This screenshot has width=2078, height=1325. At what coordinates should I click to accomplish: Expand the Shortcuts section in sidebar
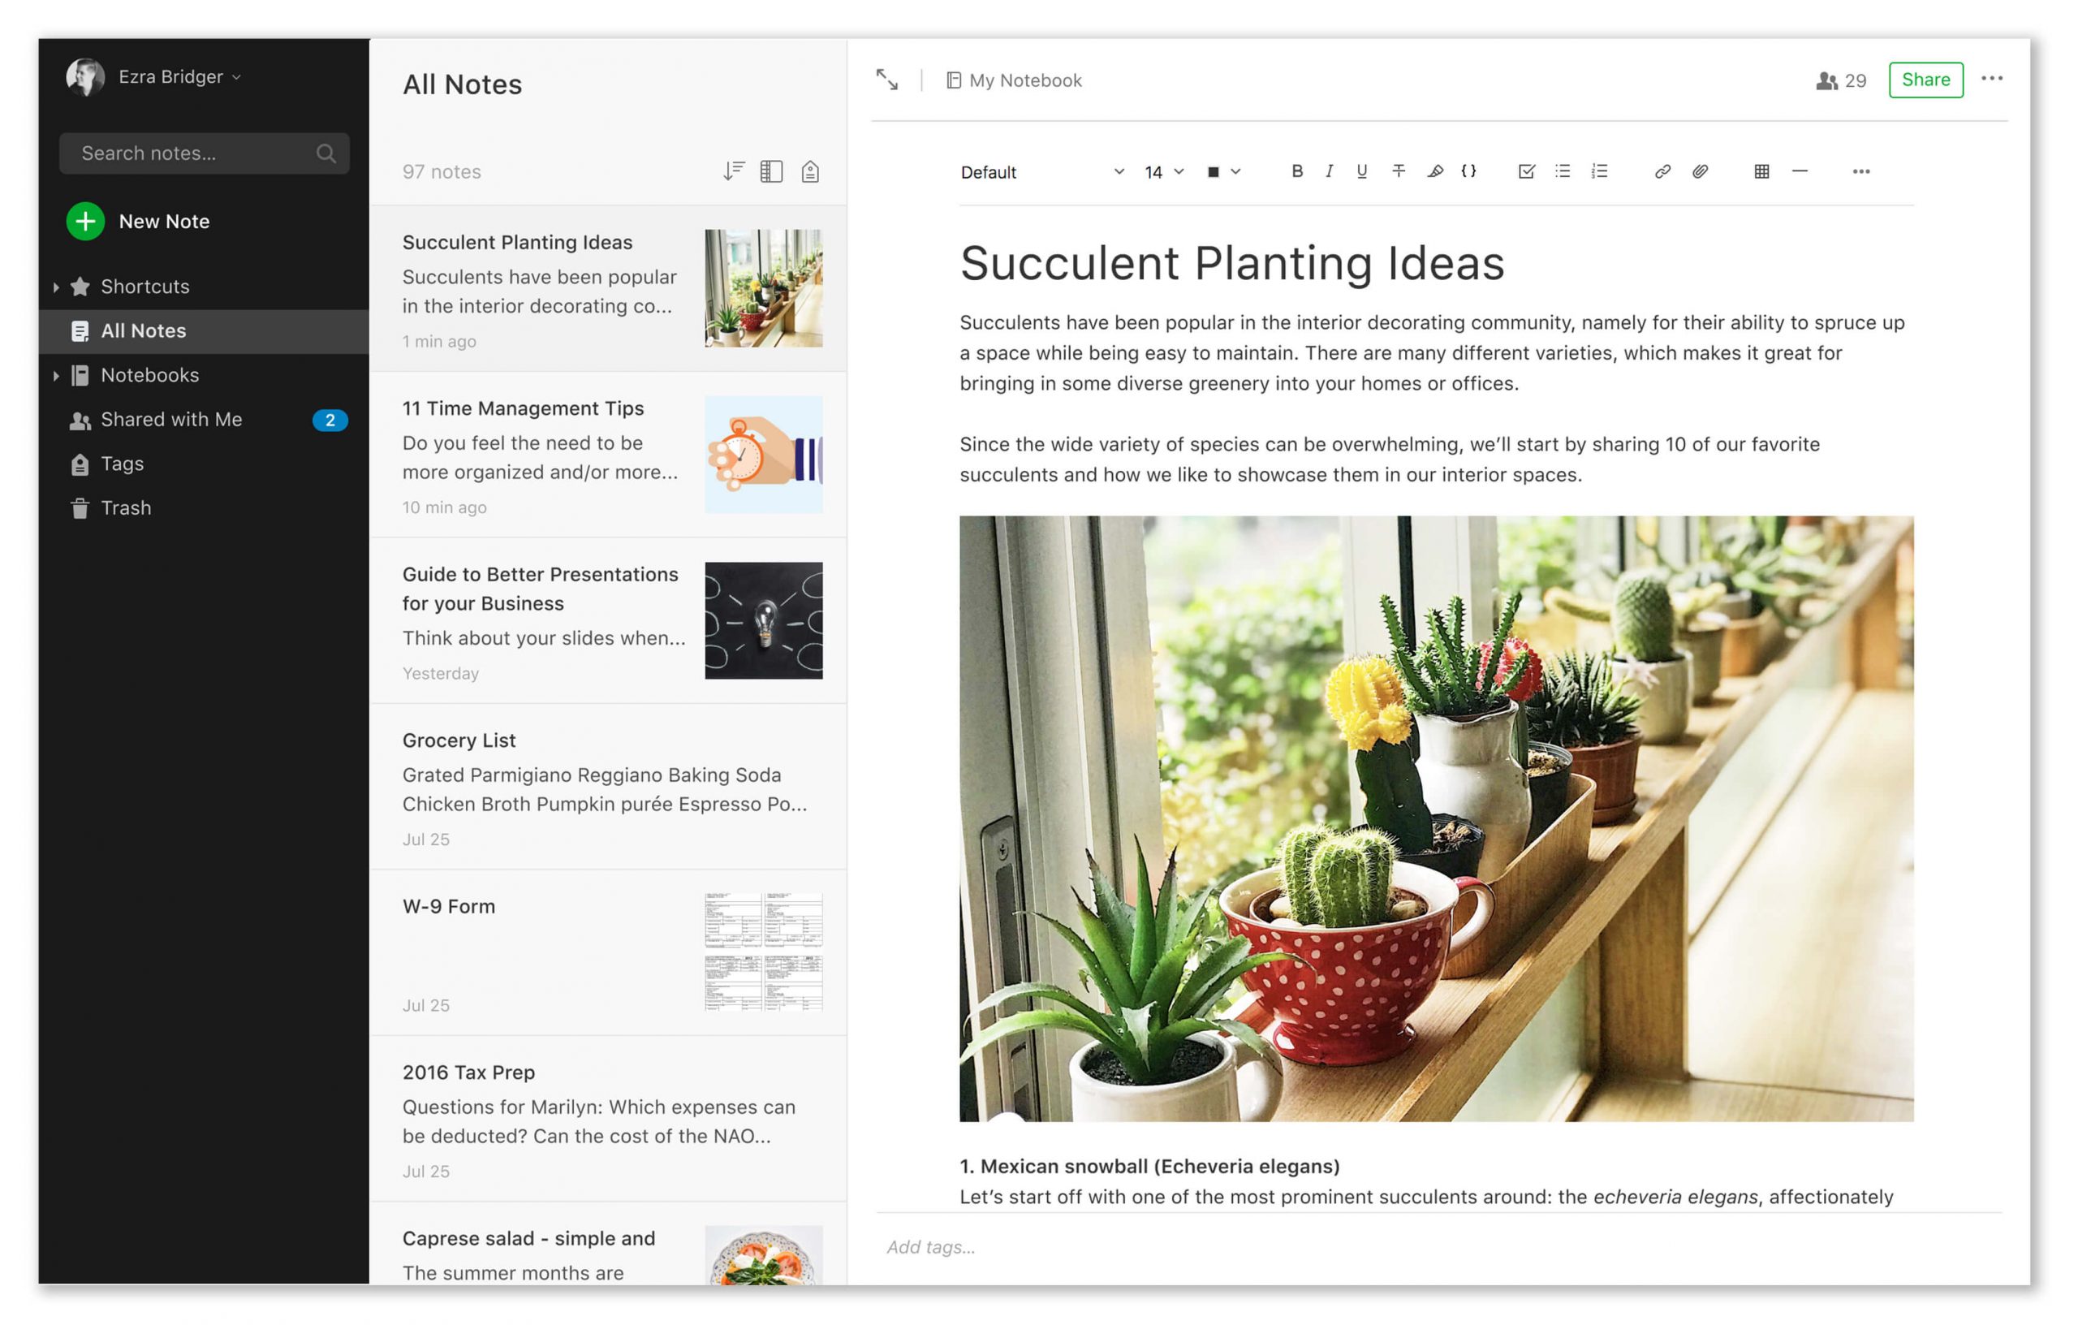[x=54, y=287]
